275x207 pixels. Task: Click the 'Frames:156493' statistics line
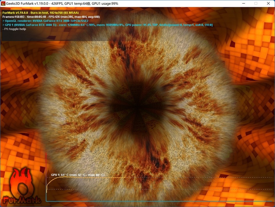click(51, 17)
